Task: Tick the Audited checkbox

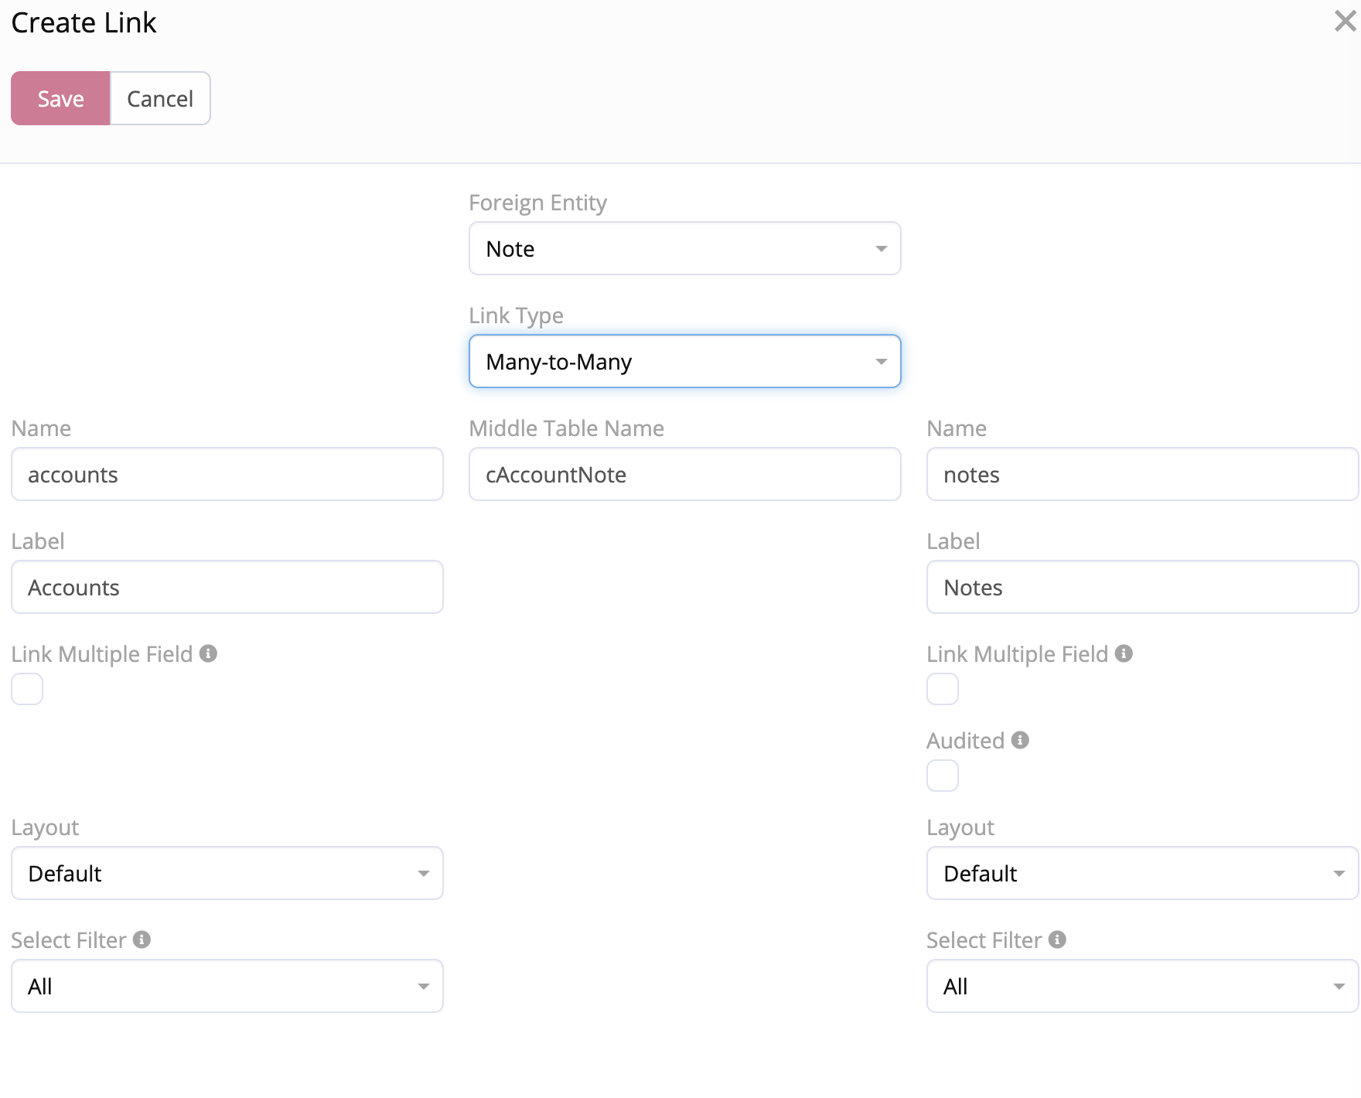Action: tap(943, 776)
